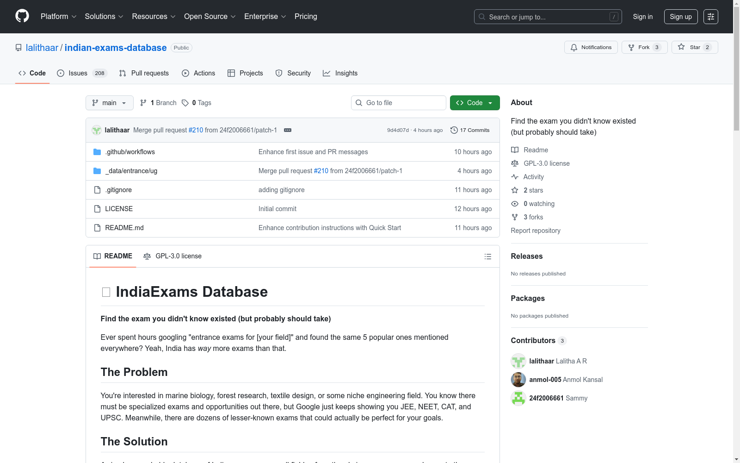The image size is (740, 463).
Task: Open pull request #210 link in the latest commit header
Action: coord(196,130)
